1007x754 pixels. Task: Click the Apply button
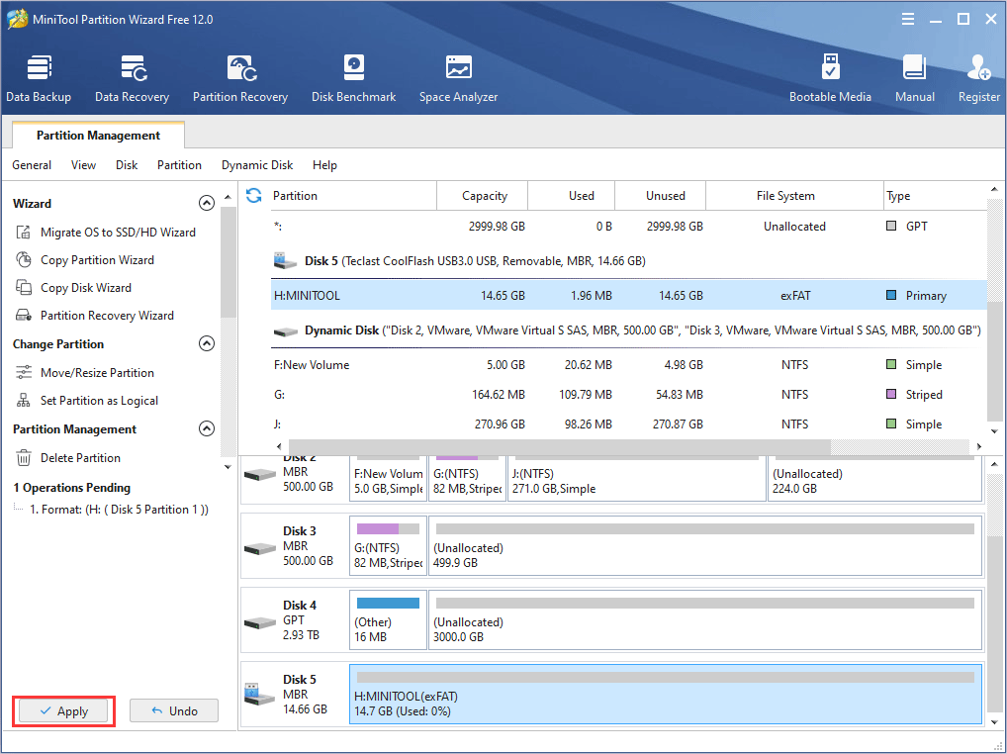pyautogui.click(x=63, y=711)
